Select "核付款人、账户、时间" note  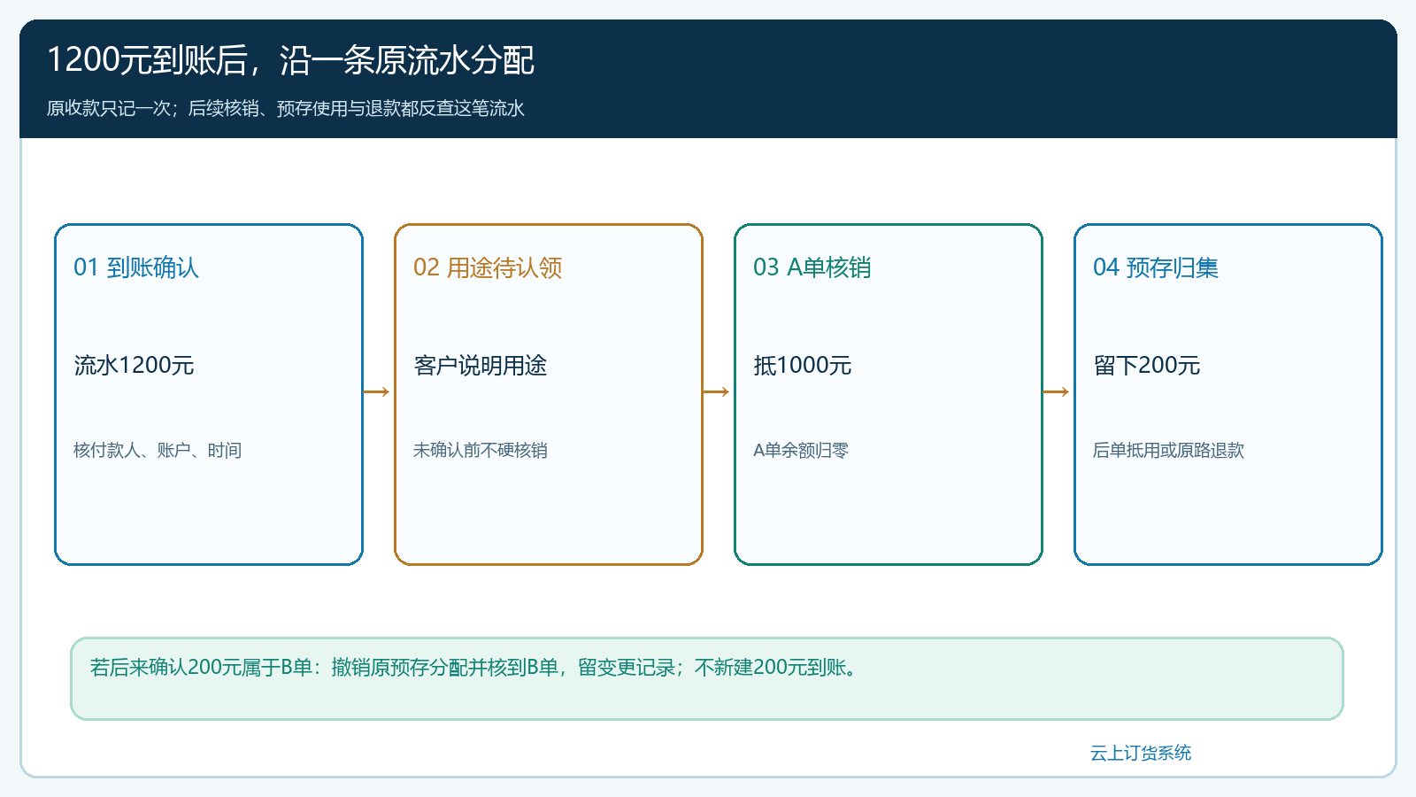[158, 450]
